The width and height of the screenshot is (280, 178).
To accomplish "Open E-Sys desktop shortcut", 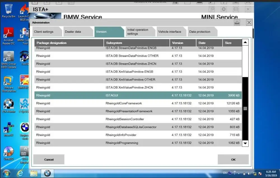I will (24, 106).
